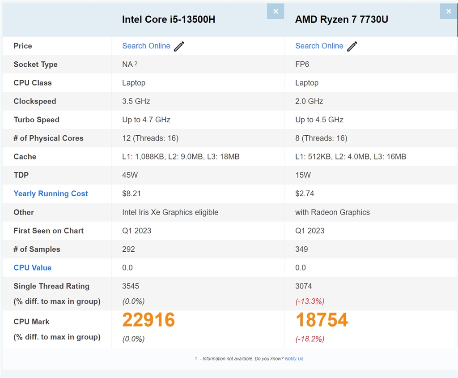Click the Intel Core i5-13500H heading
Viewport: 458px width, 378px height.
click(x=169, y=20)
